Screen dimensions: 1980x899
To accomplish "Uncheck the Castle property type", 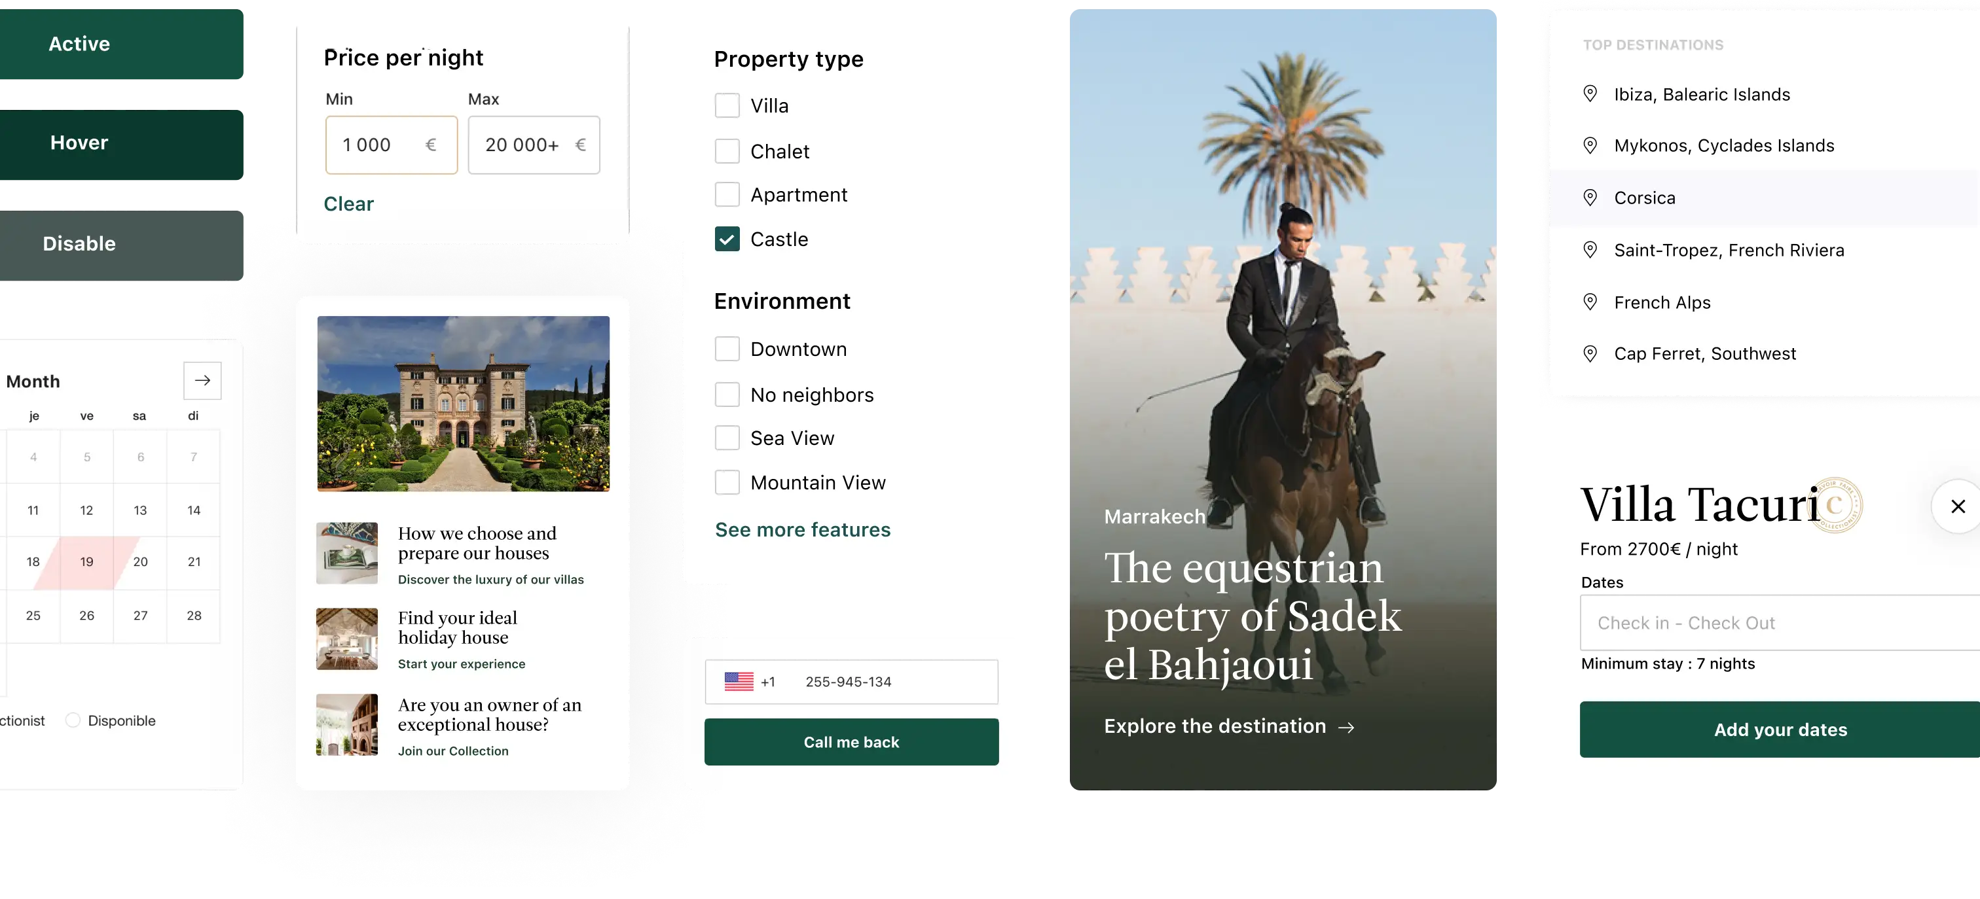I will (x=727, y=239).
